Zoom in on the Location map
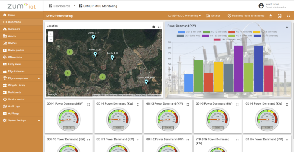Viewport: 294px width, 152px height. pos(51,34)
